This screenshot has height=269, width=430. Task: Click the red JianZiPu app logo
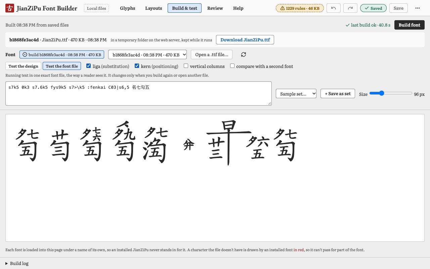tap(10, 8)
